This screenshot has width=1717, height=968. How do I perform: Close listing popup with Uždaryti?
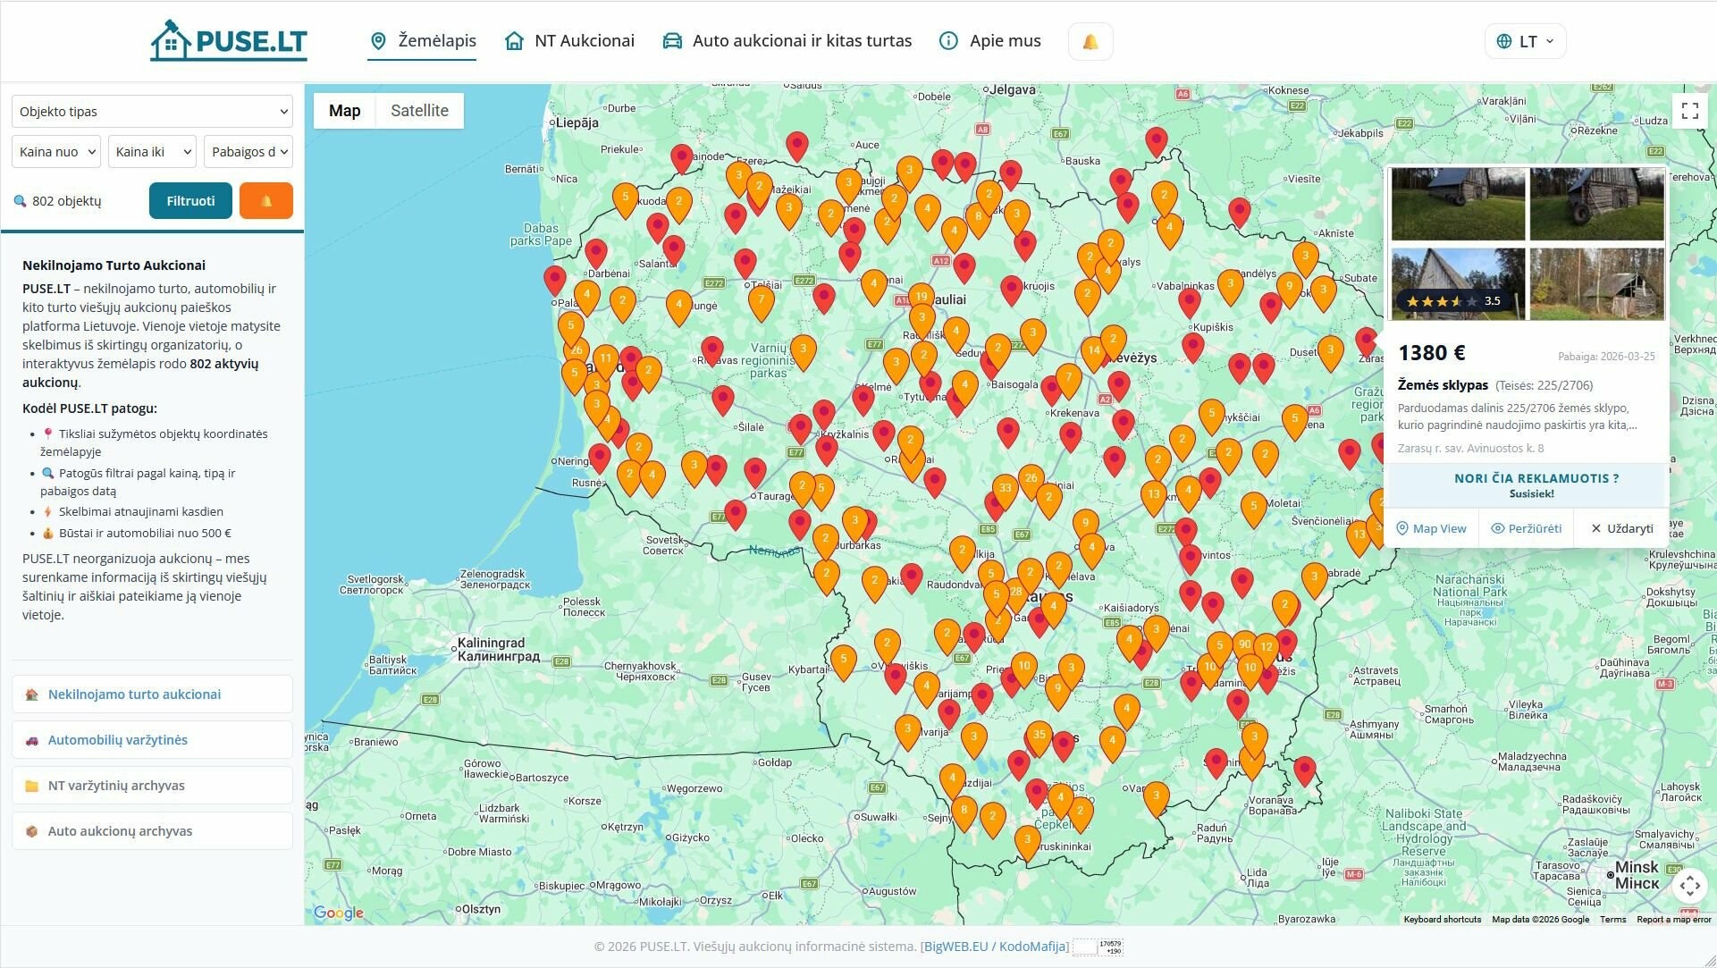[1621, 528]
